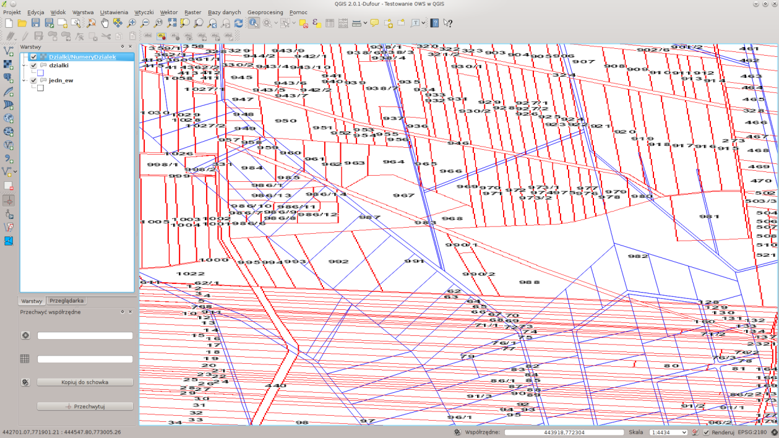
Task: Click the first coordinate capture text field
Action: click(x=85, y=335)
